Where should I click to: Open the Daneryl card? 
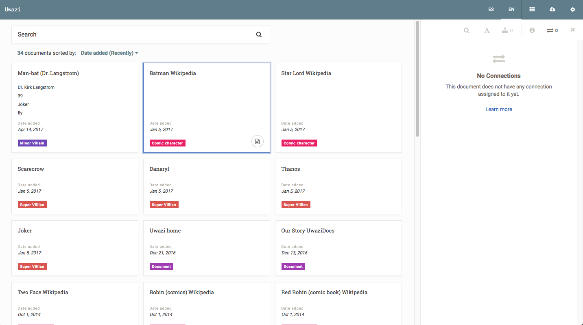pos(207,186)
